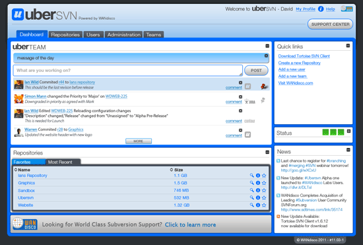Click the first green status indicator

coord(325,132)
